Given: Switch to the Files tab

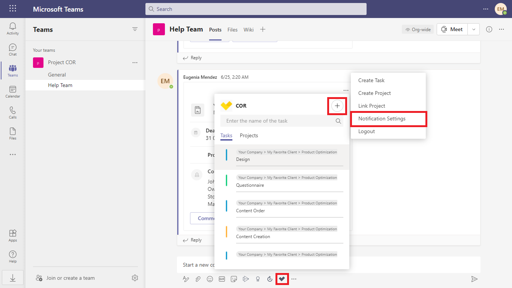Looking at the screenshot, I should pos(232,30).
